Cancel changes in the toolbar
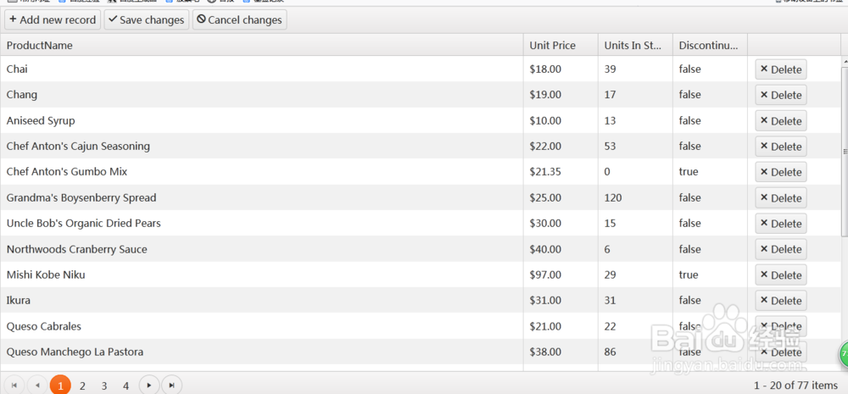848x394 pixels. [239, 19]
